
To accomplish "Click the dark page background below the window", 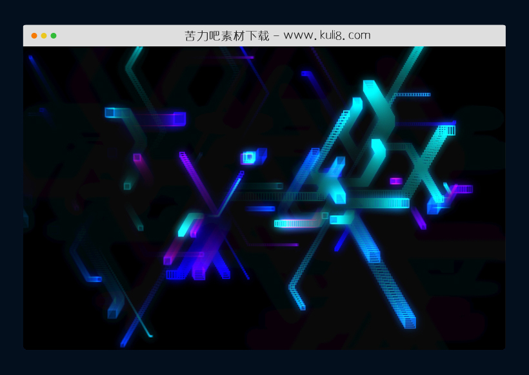I will pyautogui.click(x=264, y=363).
